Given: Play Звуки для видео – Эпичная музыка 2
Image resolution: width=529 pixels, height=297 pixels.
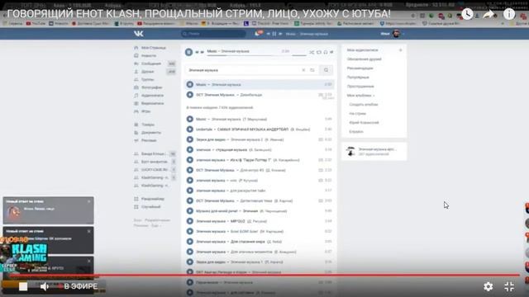Looking at the screenshot, I should click(x=190, y=139).
